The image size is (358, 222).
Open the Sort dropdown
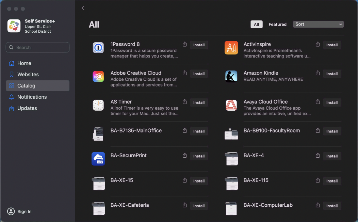tap(318, 25)
